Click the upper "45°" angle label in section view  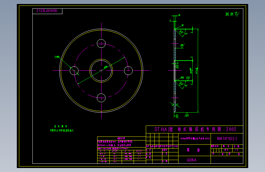(x=186, y=34)
